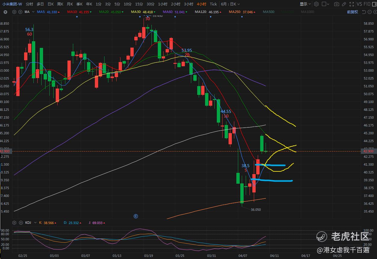This screenshot has height=259, width=377.
Task: Click the 04/07 date on time axis
Action: [243, 256]
